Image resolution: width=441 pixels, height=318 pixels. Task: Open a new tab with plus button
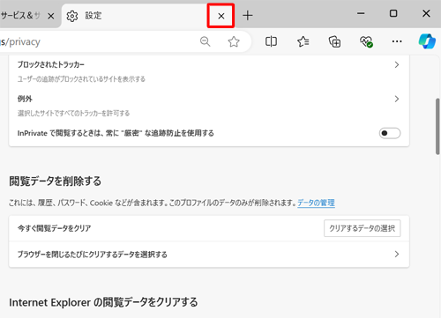point(248,15)
